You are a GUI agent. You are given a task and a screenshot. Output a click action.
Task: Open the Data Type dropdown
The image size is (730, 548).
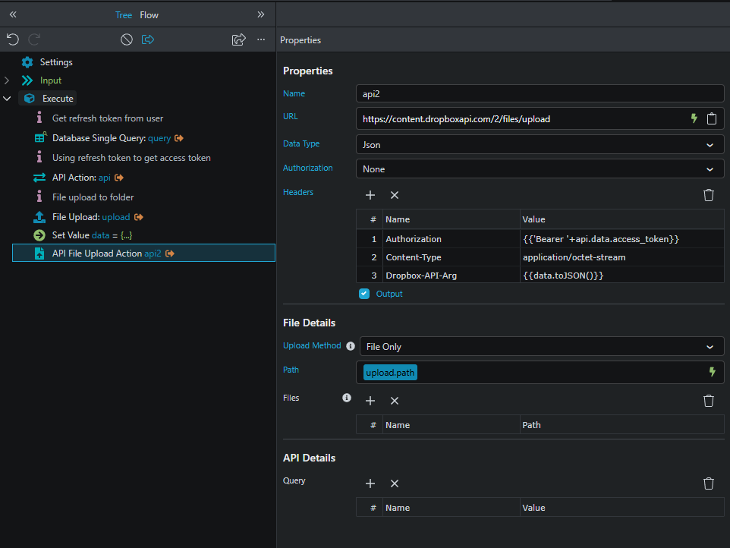coord(540,144)
